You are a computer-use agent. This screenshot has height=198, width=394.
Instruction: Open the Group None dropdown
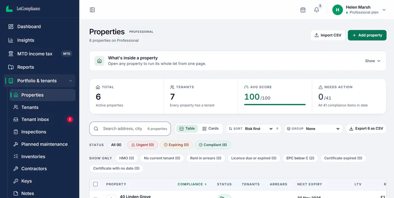313,129
